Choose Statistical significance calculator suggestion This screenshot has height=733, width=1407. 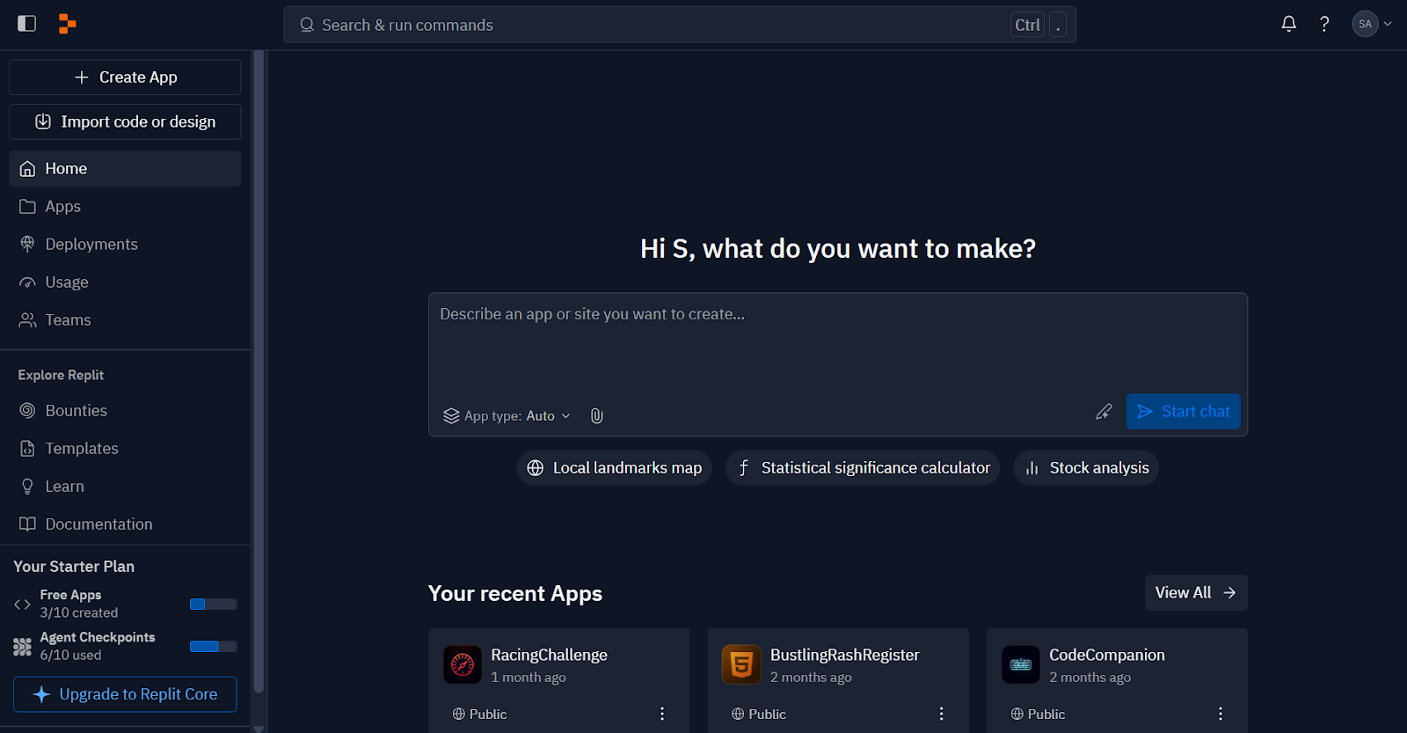[x=863, y=468]
